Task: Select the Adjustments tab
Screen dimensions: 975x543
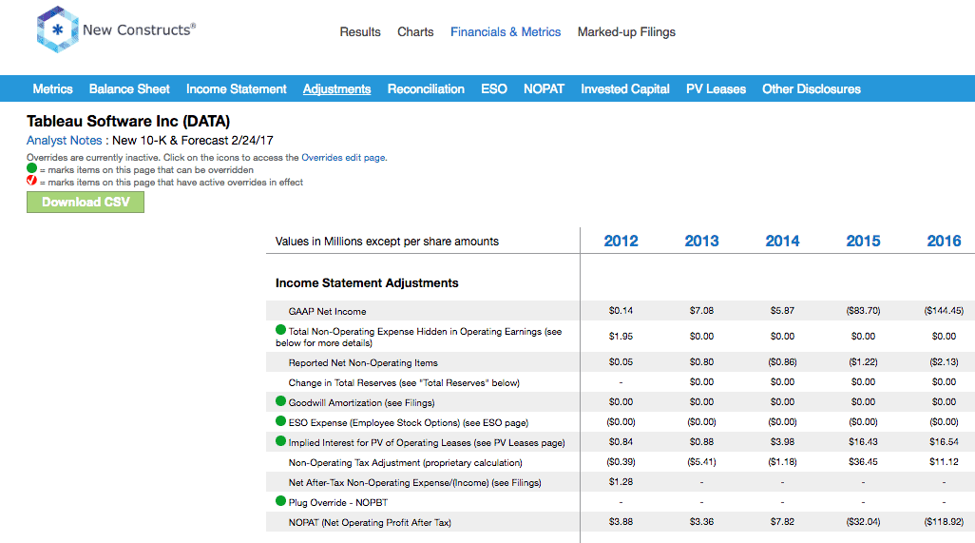Action: (x=337, y=89)
